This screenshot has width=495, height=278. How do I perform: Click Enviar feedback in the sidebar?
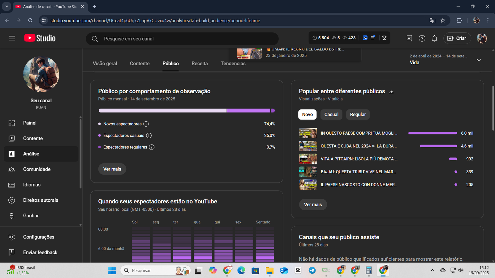click(x=41, y=252)
